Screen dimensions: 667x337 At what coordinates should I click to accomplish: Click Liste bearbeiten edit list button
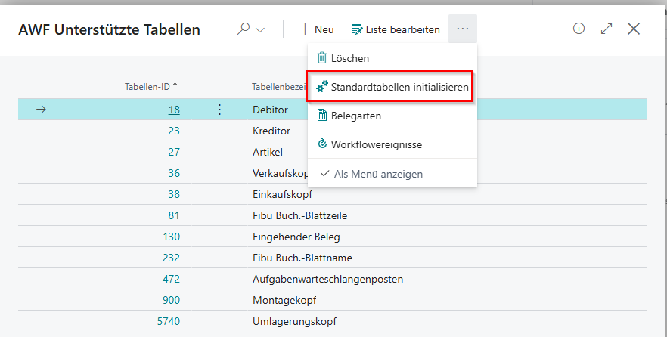point(396,29)
